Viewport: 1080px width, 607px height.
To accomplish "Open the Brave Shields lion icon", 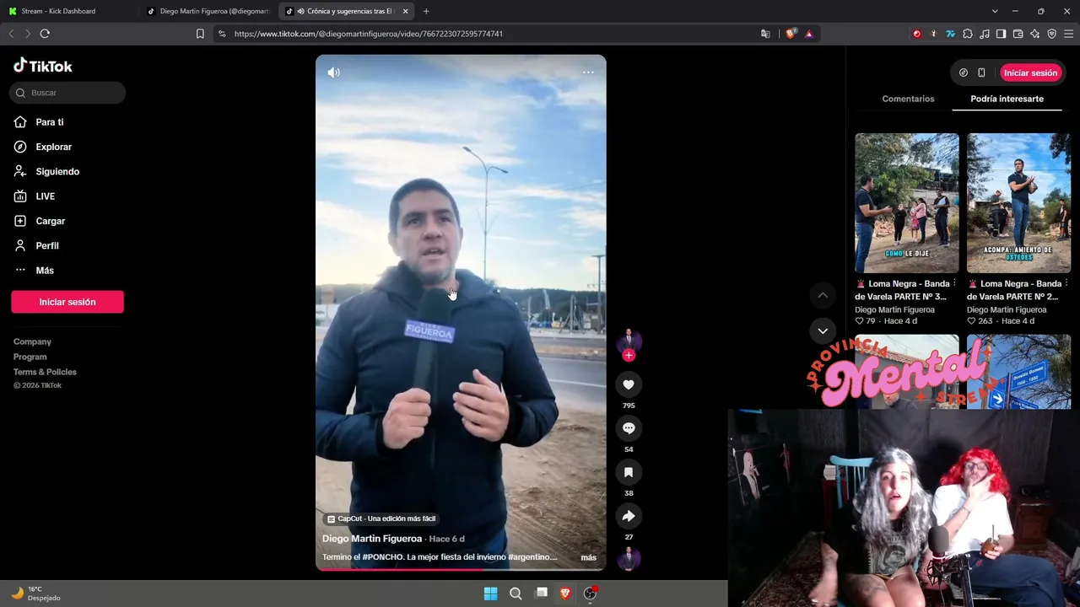I will pyautogui.click(x=791, y=34).
